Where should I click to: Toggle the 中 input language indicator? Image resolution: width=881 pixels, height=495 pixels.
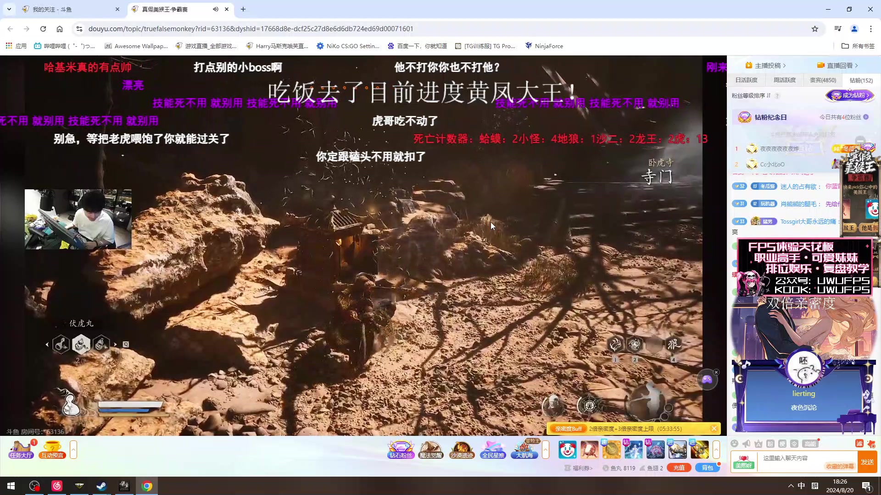801,486
